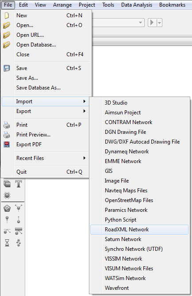
Task: Select the circular detector tool icon
Action: pos(7,195)
